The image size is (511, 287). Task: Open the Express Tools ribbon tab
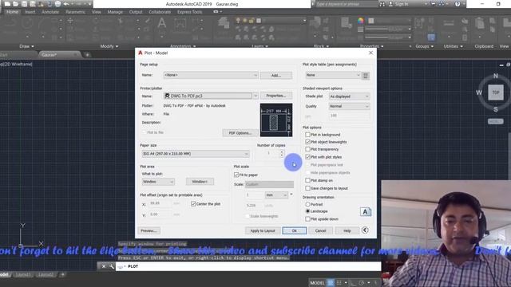click(x=190, y=12)
